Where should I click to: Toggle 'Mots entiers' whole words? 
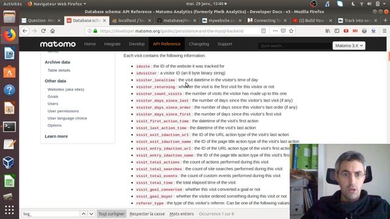tap(182, 214)
